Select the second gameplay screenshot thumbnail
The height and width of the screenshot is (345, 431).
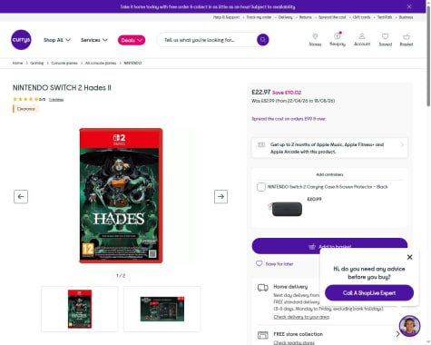[162, 309]
